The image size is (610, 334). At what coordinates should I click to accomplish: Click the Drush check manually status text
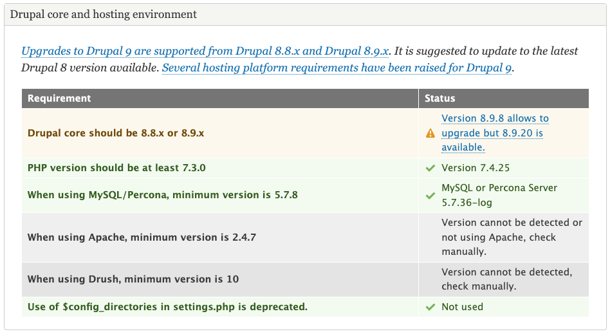pyautogui.click(x=506, y=279)
